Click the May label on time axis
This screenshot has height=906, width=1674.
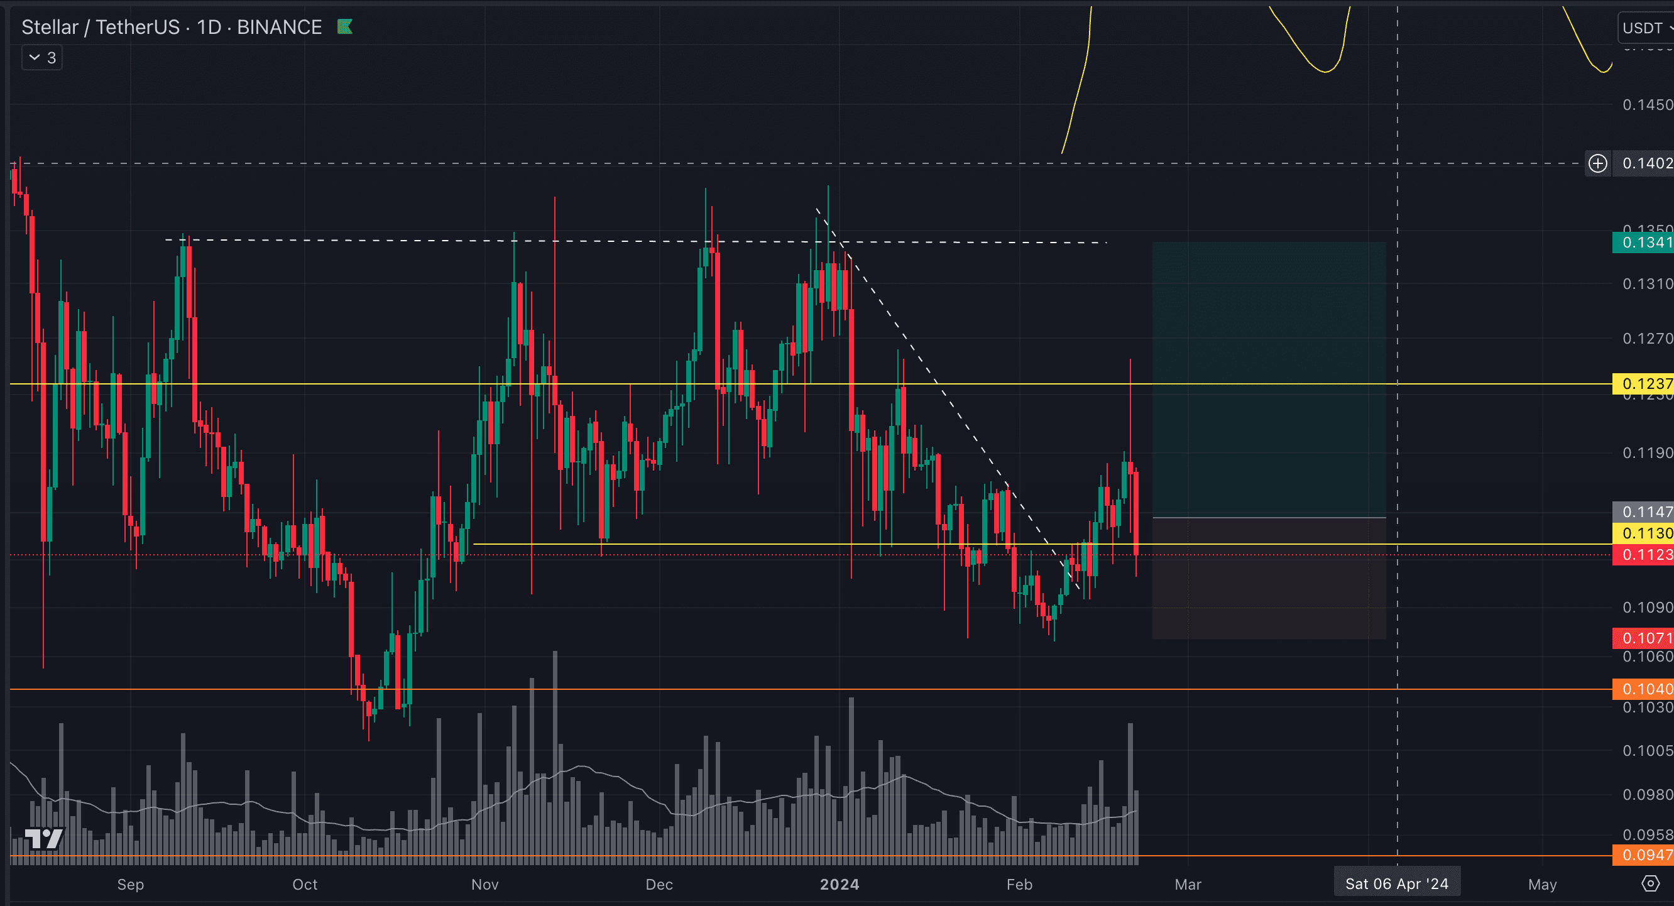[1542, 884]
